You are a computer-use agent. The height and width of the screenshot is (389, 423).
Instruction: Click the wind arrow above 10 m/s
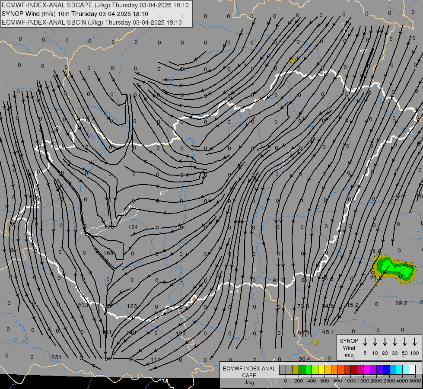pyautogui.click(x=375, y=342)
